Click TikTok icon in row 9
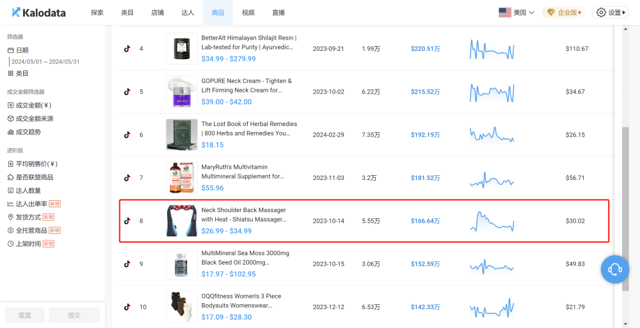The height and width of the screenshot is (328, 640). (127, 264)
